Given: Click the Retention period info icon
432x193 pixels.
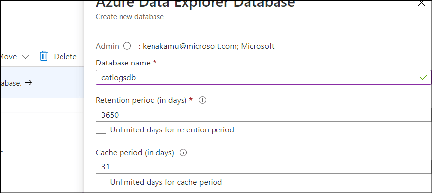Looking at the screenshot, I should (x=203, y=100).
